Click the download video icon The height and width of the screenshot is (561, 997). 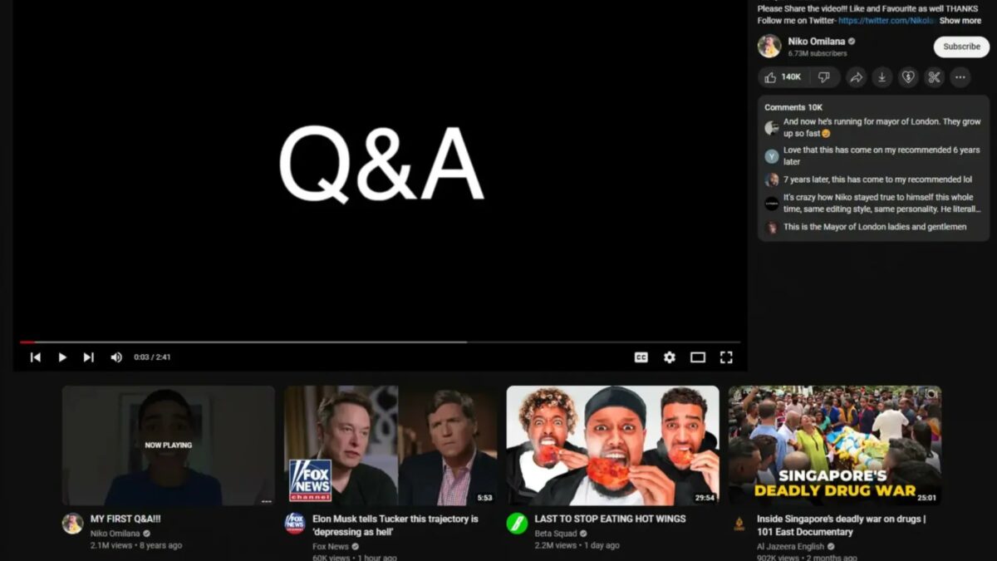click(882, 77)
